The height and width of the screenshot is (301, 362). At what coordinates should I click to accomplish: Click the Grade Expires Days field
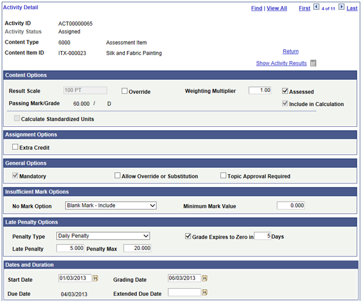point(262,236)
